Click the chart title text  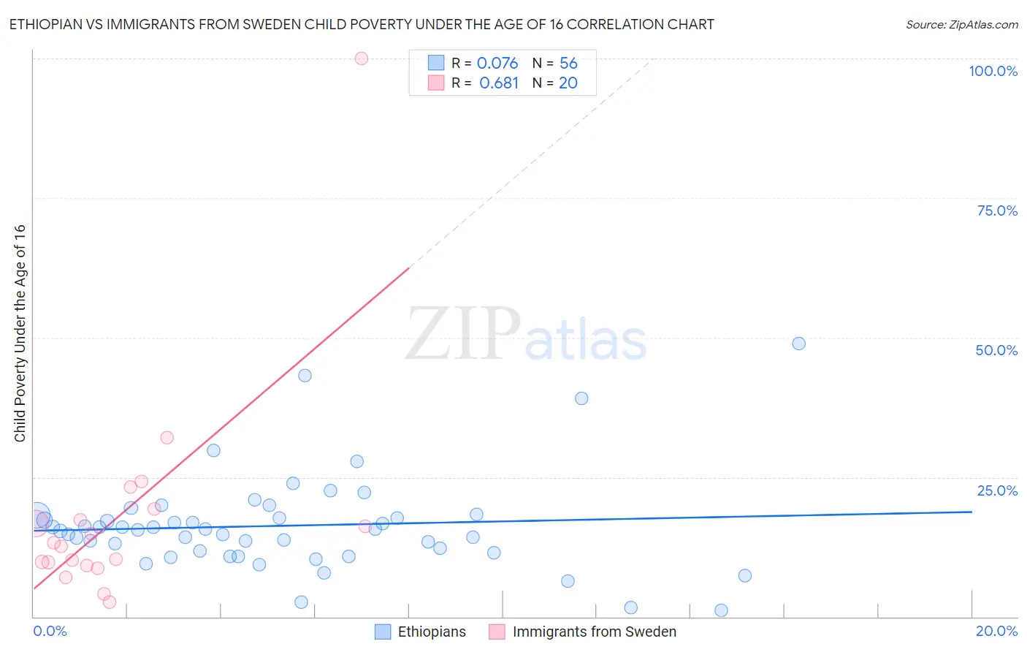click(362, 24)
